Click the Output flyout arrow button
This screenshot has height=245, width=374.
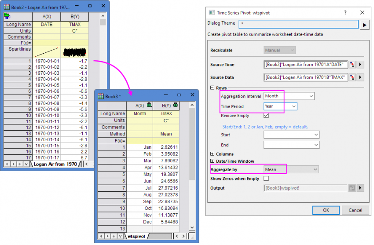[x=361, y=188]
